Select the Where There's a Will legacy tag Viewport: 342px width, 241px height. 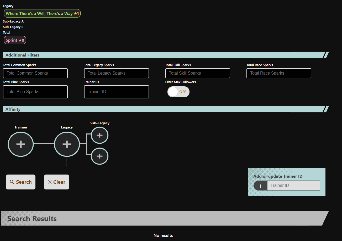pos(42,13)
